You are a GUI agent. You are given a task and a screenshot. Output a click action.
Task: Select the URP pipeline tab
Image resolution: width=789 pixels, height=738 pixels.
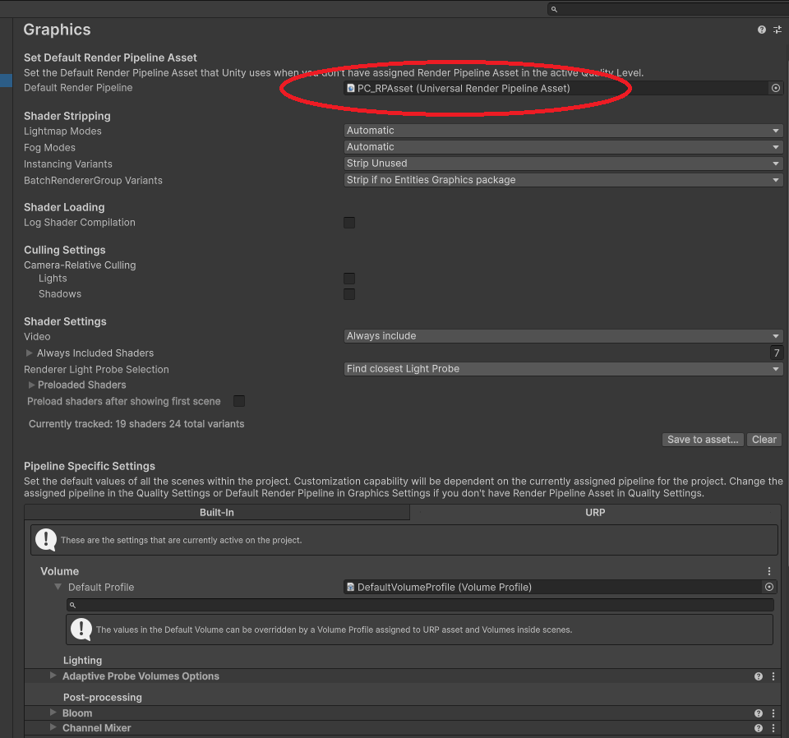[595, 512]
